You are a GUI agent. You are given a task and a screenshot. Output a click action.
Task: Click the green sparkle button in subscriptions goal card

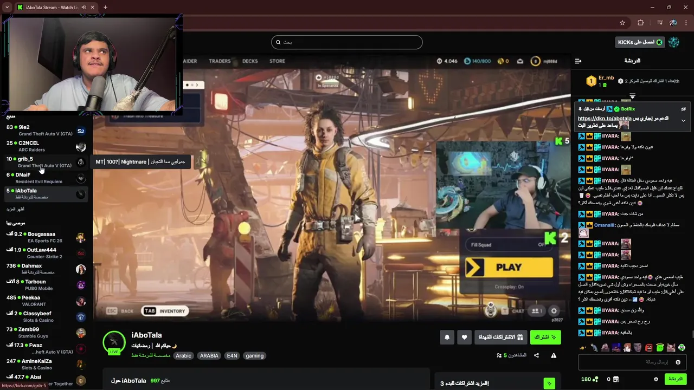(x=549, y=383)
